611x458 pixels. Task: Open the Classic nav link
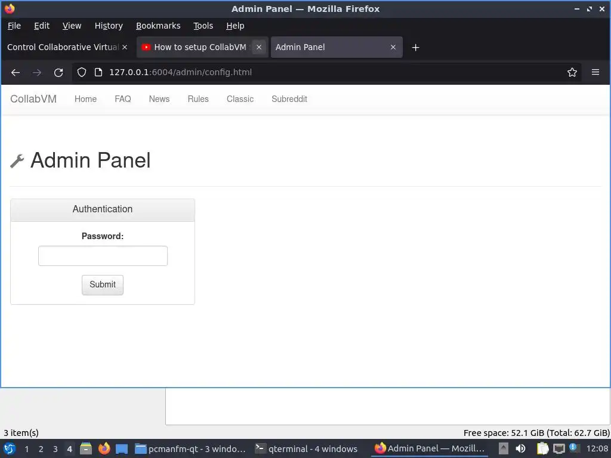(240, 99)
